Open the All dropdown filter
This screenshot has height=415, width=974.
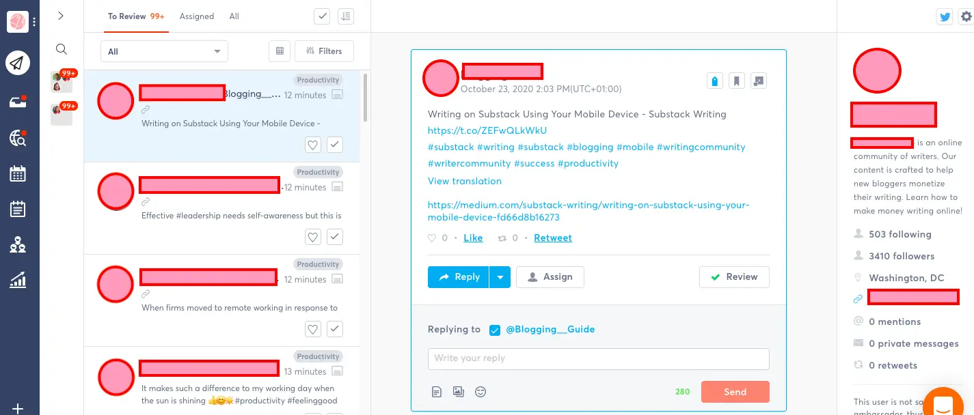pos(164,51)
